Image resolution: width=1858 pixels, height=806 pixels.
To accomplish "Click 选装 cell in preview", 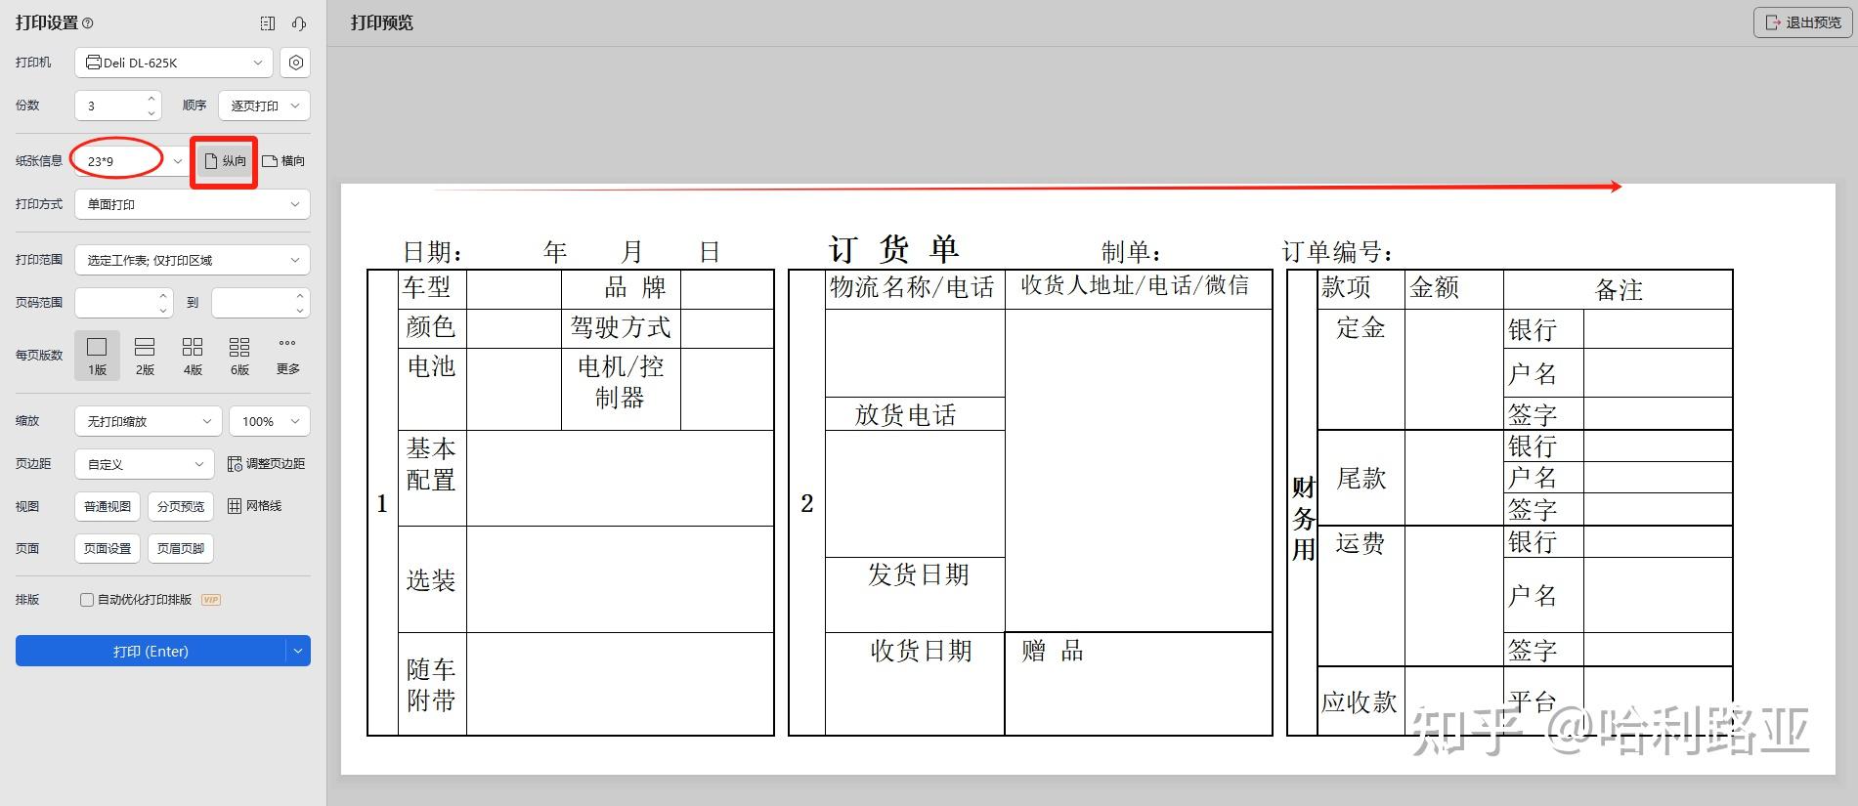I will coord(431,580).
